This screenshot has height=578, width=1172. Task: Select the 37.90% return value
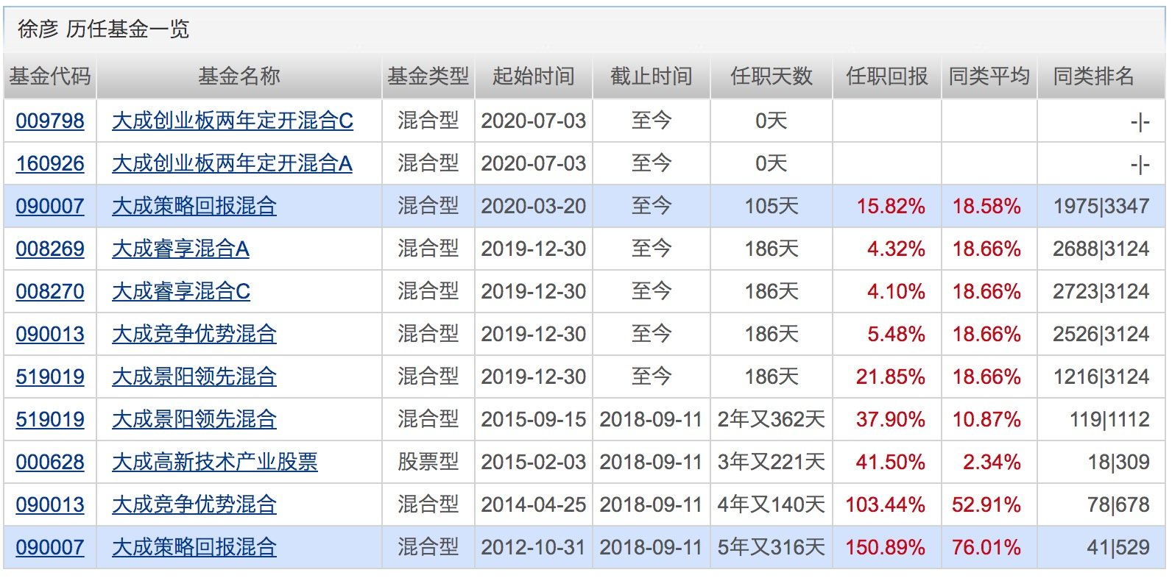pyautogui.click(x=891, y=419)
